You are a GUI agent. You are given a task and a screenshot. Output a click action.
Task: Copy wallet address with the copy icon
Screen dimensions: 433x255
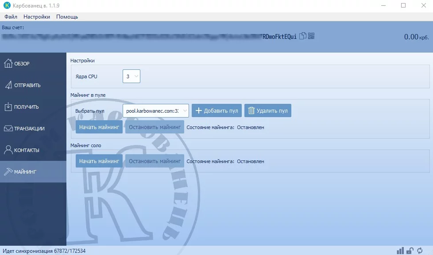303,36
